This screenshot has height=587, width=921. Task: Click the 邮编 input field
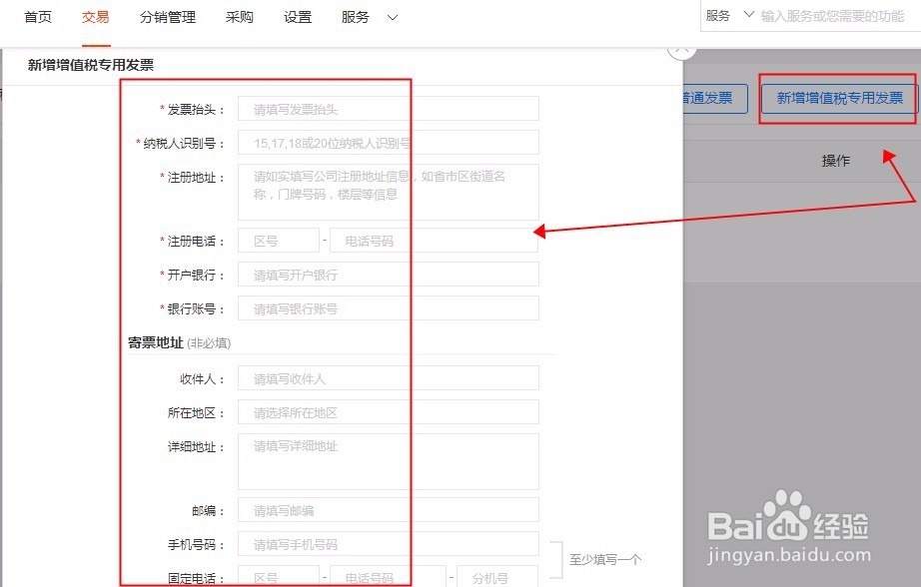pyautogui.click(x=389, y=510)
